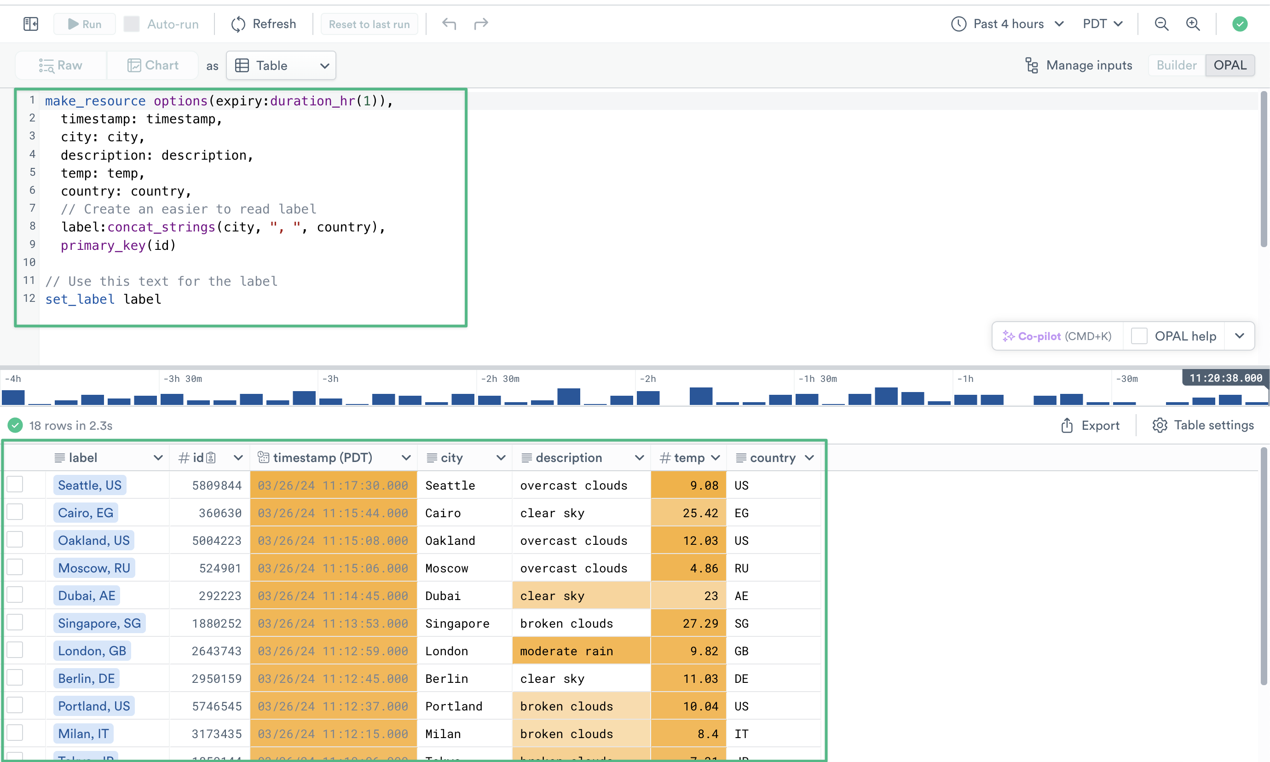
Task: Open the Table visualization dropdown
Action: [x=281, y=65]
